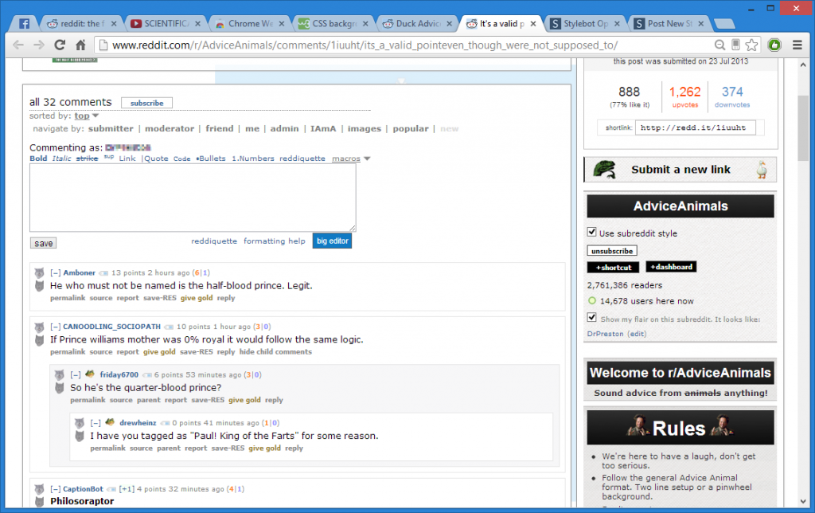This screenshot has height=513, width=815.
Task: Click the +dashboard button
Action: click(671, 267)
